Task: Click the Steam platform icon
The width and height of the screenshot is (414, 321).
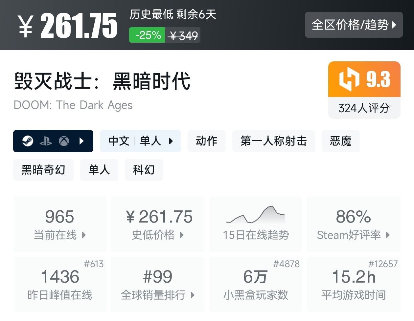Action: click(28, 141)
